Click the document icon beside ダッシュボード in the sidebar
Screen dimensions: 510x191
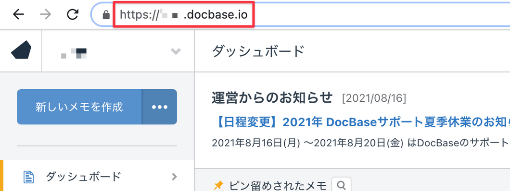tap(28, 177)
